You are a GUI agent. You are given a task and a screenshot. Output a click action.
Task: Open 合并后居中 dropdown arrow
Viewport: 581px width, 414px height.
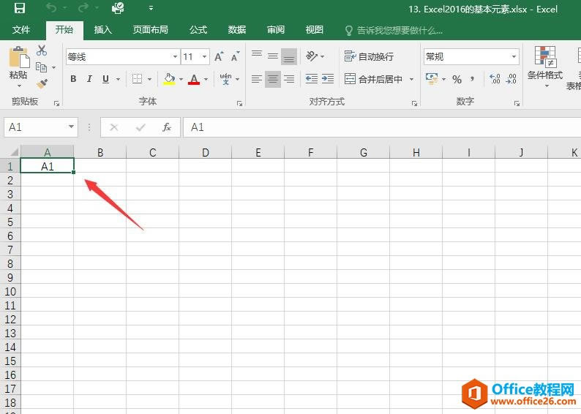tap(411, 79)
